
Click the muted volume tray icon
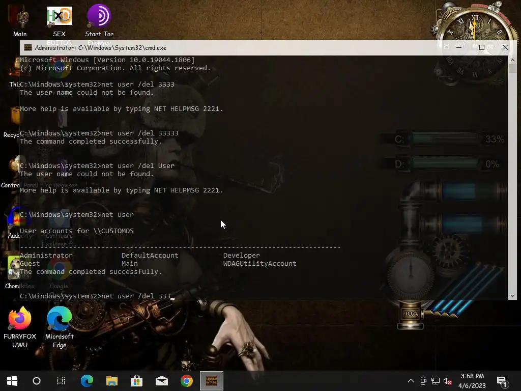447,381
